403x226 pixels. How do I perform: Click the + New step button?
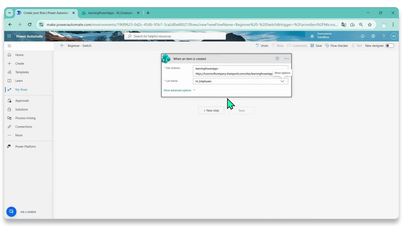211,110
